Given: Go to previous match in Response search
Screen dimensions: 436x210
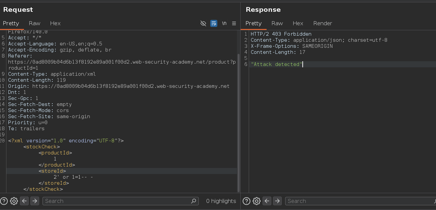Looking at the screenshot, I should [267, 201].
